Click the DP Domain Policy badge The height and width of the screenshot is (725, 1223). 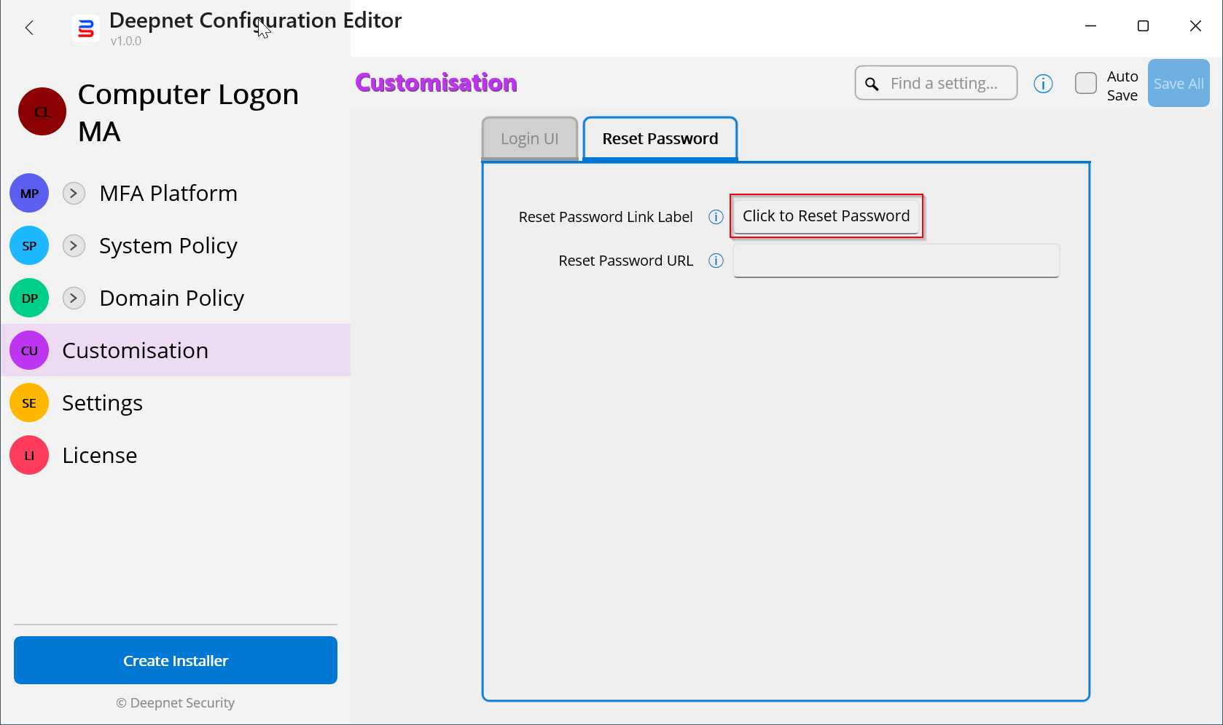click(29, 298)
